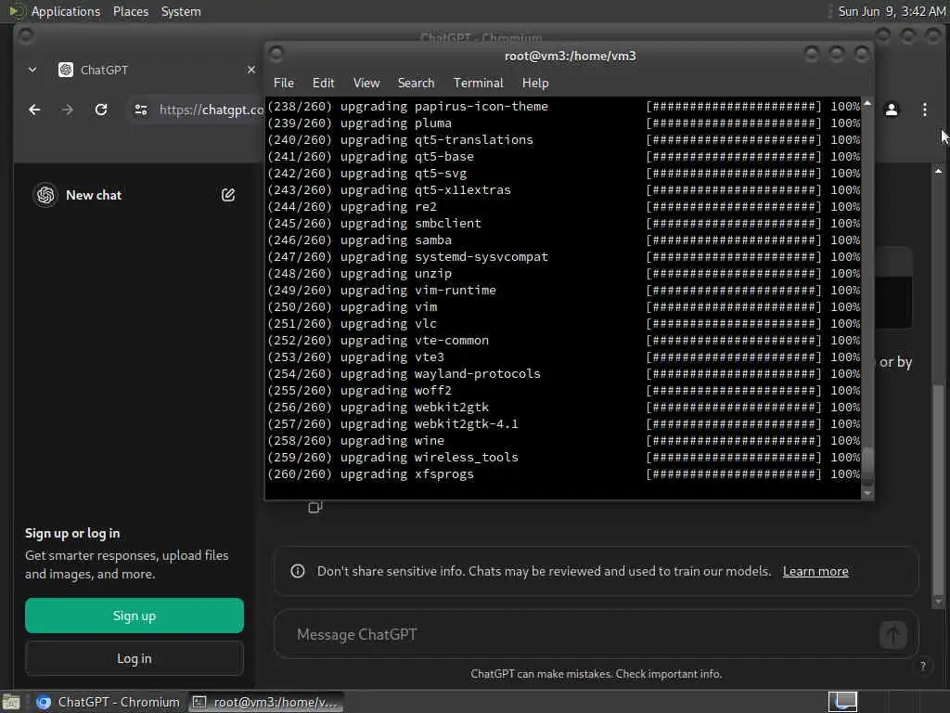The width and height of the screenshot is (950, 713).
Task: Click the ChatGPT page scrollbar up arrow
Action: tap(939, 171)
